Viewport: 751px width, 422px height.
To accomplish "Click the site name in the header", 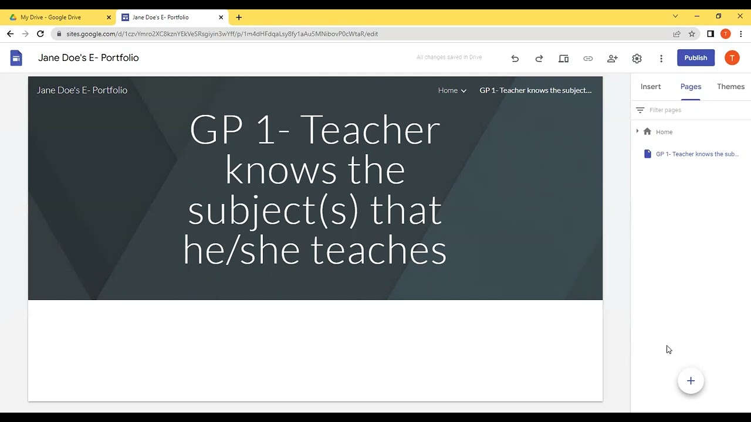I will point(82,90).
